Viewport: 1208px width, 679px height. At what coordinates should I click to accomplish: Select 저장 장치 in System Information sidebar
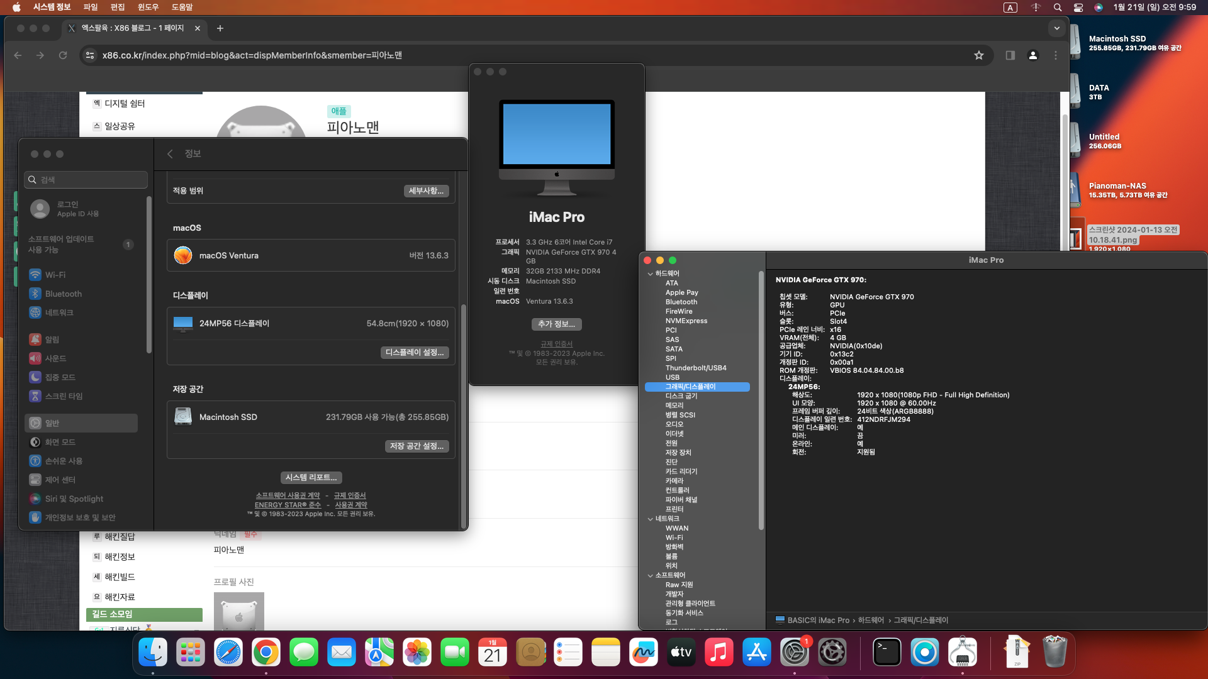678,453
